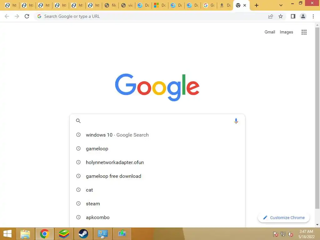Open Google Images link
The height and width of the screenshot is (240, 320).
pos(286,32)
